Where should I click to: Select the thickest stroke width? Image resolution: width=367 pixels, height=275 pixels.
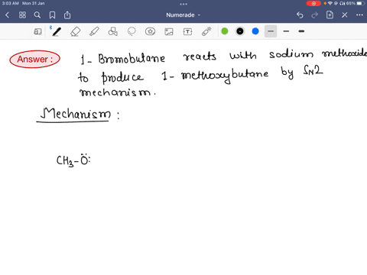[x=301, y=31]
